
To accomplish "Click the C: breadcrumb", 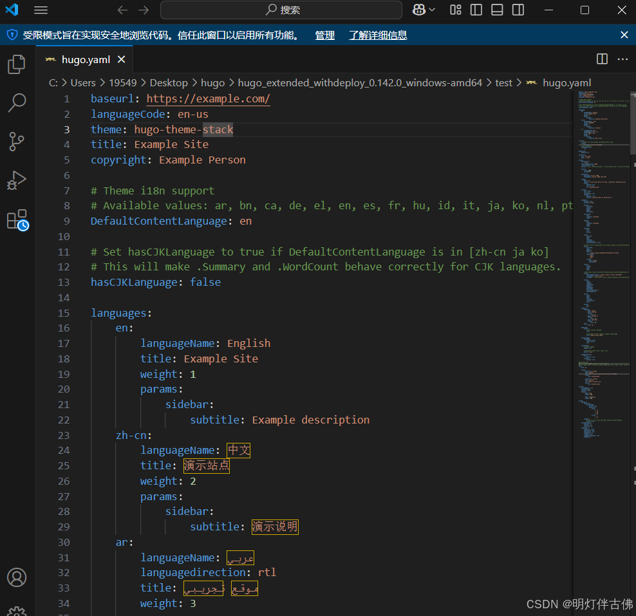I will click(x=53, y=83).
